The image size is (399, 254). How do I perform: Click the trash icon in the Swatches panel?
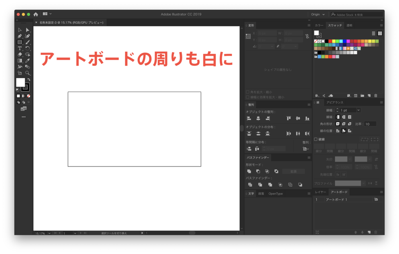tap(376, 96)
